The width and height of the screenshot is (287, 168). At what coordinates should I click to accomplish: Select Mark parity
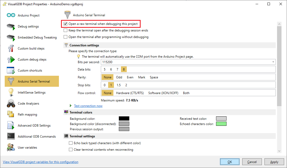142,77
